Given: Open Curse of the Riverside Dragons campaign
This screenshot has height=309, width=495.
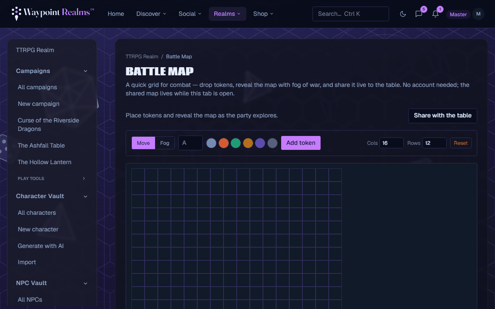Looking at the screenshot, I should click(x=48, y=125).
